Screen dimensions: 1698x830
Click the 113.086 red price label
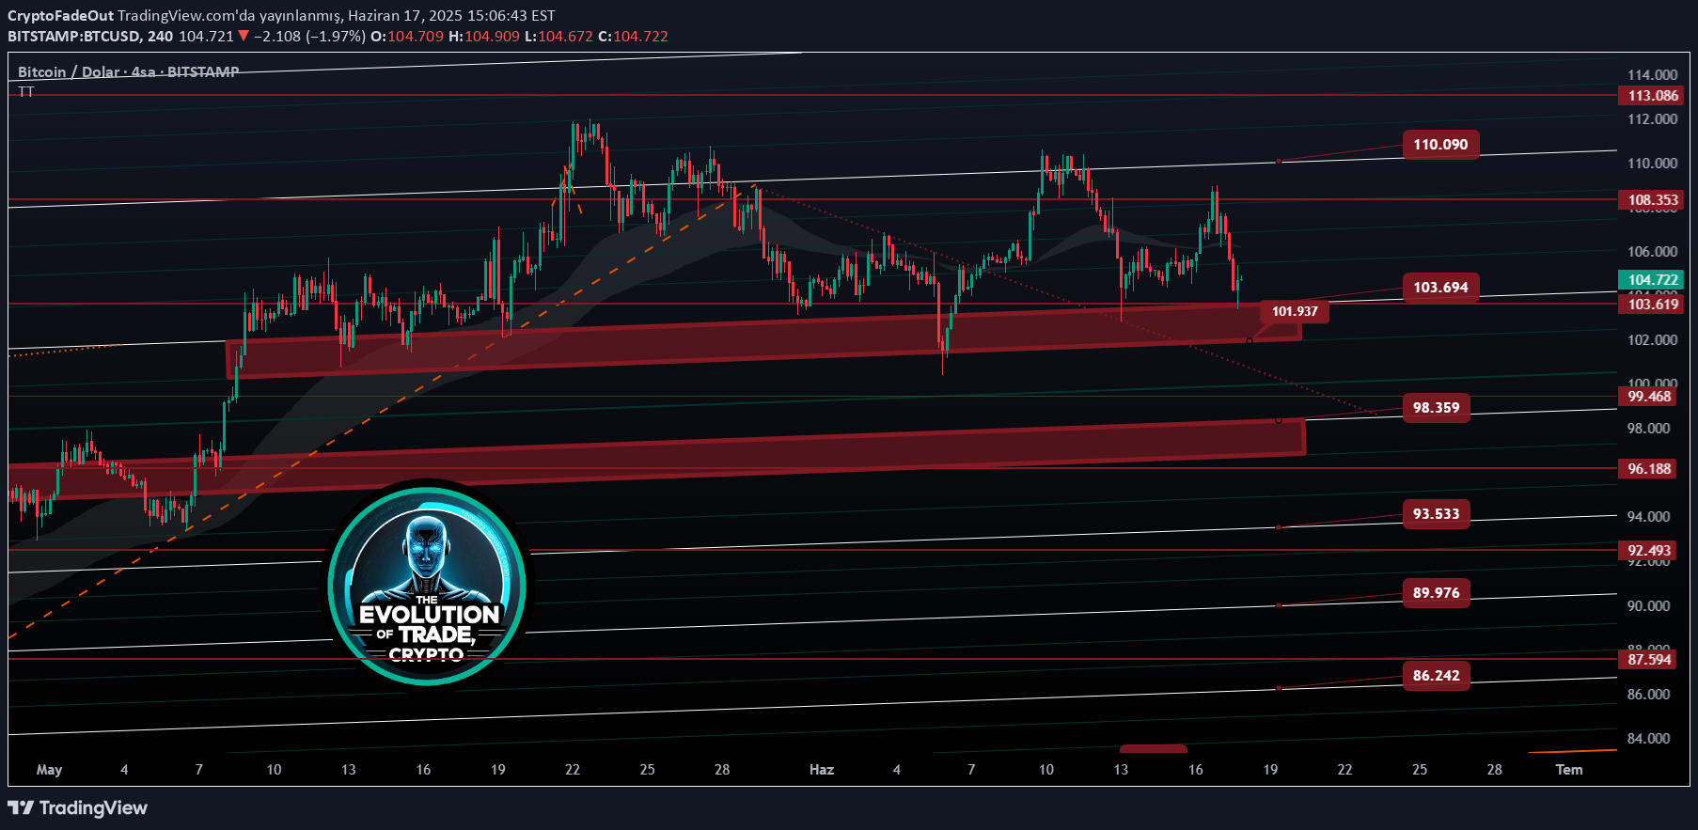pyautogui.click(x=1653, y=96)
